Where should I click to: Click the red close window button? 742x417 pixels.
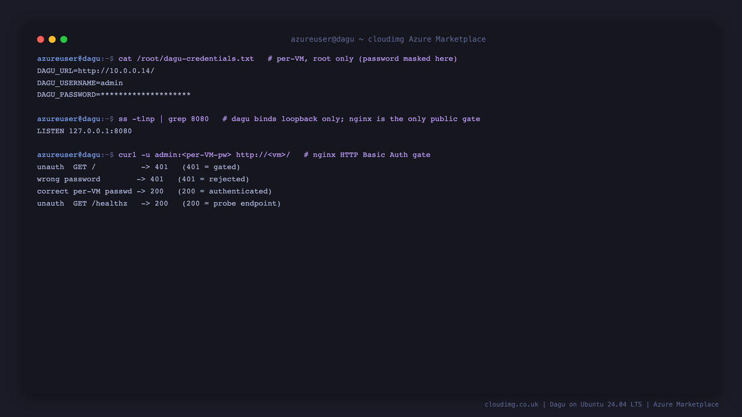coord(41,39)
